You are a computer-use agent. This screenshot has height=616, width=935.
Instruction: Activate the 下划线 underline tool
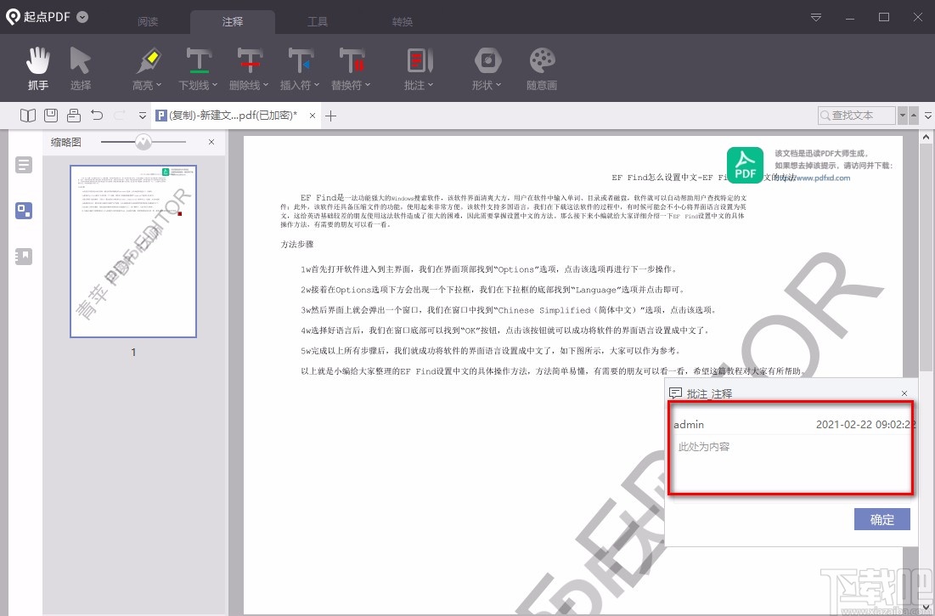click(x=198, y=68)
